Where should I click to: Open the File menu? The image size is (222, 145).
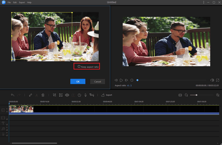point(9,2)
